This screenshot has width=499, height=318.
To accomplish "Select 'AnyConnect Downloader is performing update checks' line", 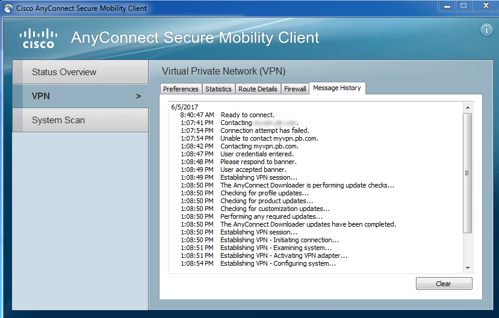I will 307,185.
